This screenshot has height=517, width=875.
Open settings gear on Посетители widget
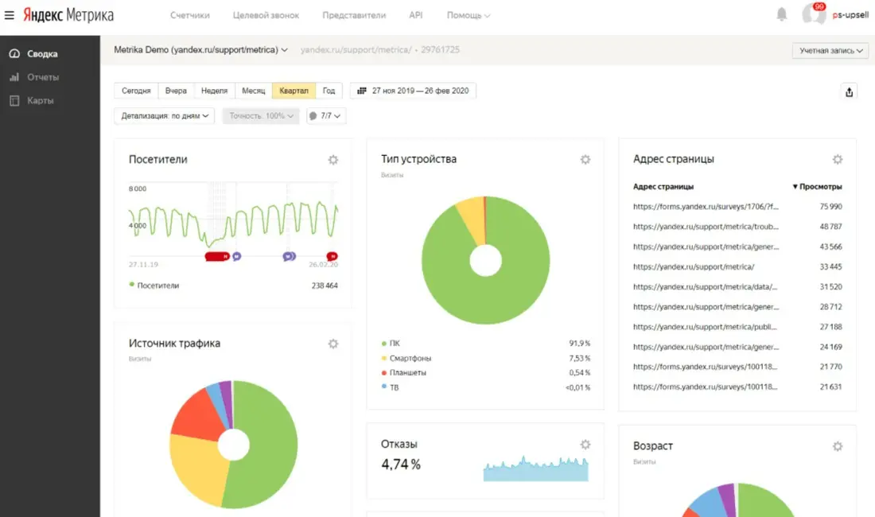[333, 160]
